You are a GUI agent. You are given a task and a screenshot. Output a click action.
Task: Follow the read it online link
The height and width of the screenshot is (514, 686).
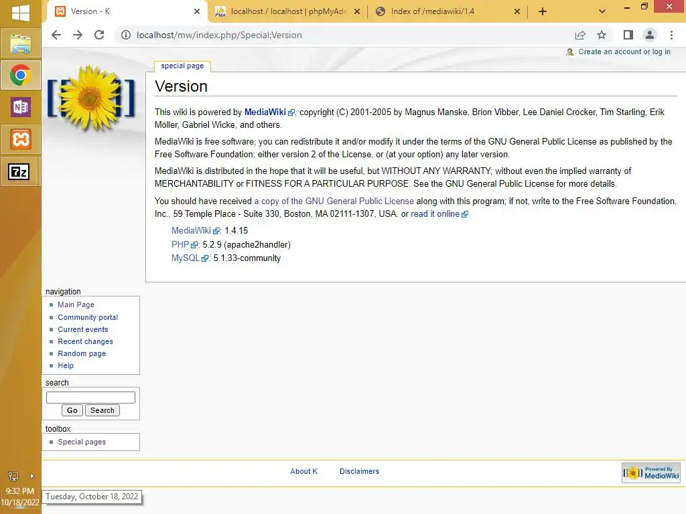pyautogui.click(x=435, y=213)
